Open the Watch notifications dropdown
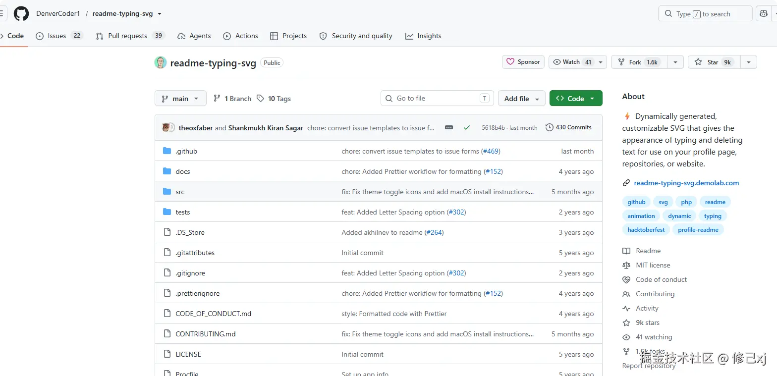 pos(578,62)
